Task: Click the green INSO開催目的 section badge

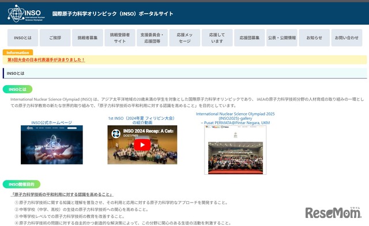Action: coord(21,185)
